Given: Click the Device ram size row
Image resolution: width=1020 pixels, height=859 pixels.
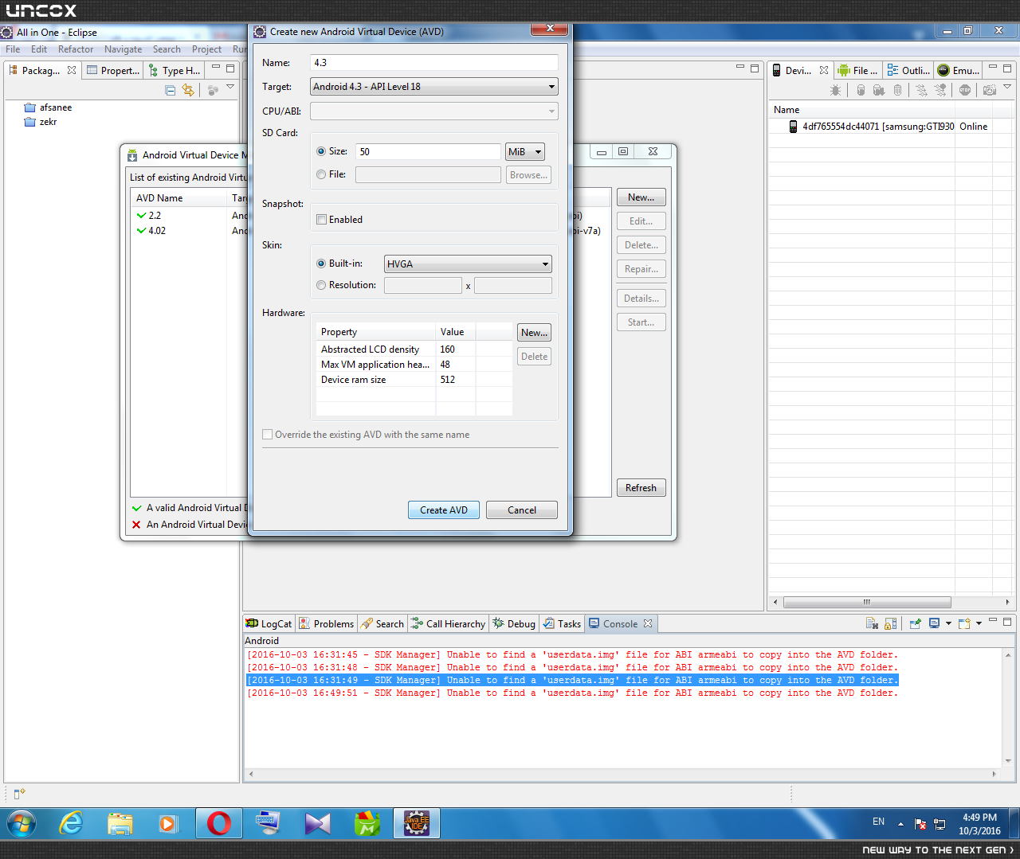Looking at the screenshot, I should click(414, 380).
